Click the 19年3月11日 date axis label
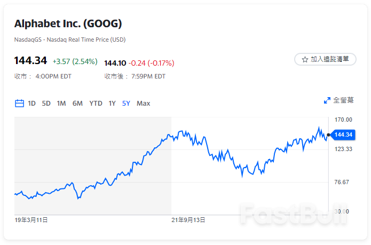The height and width of the screenshot is (245, 371). click(31, 220)
